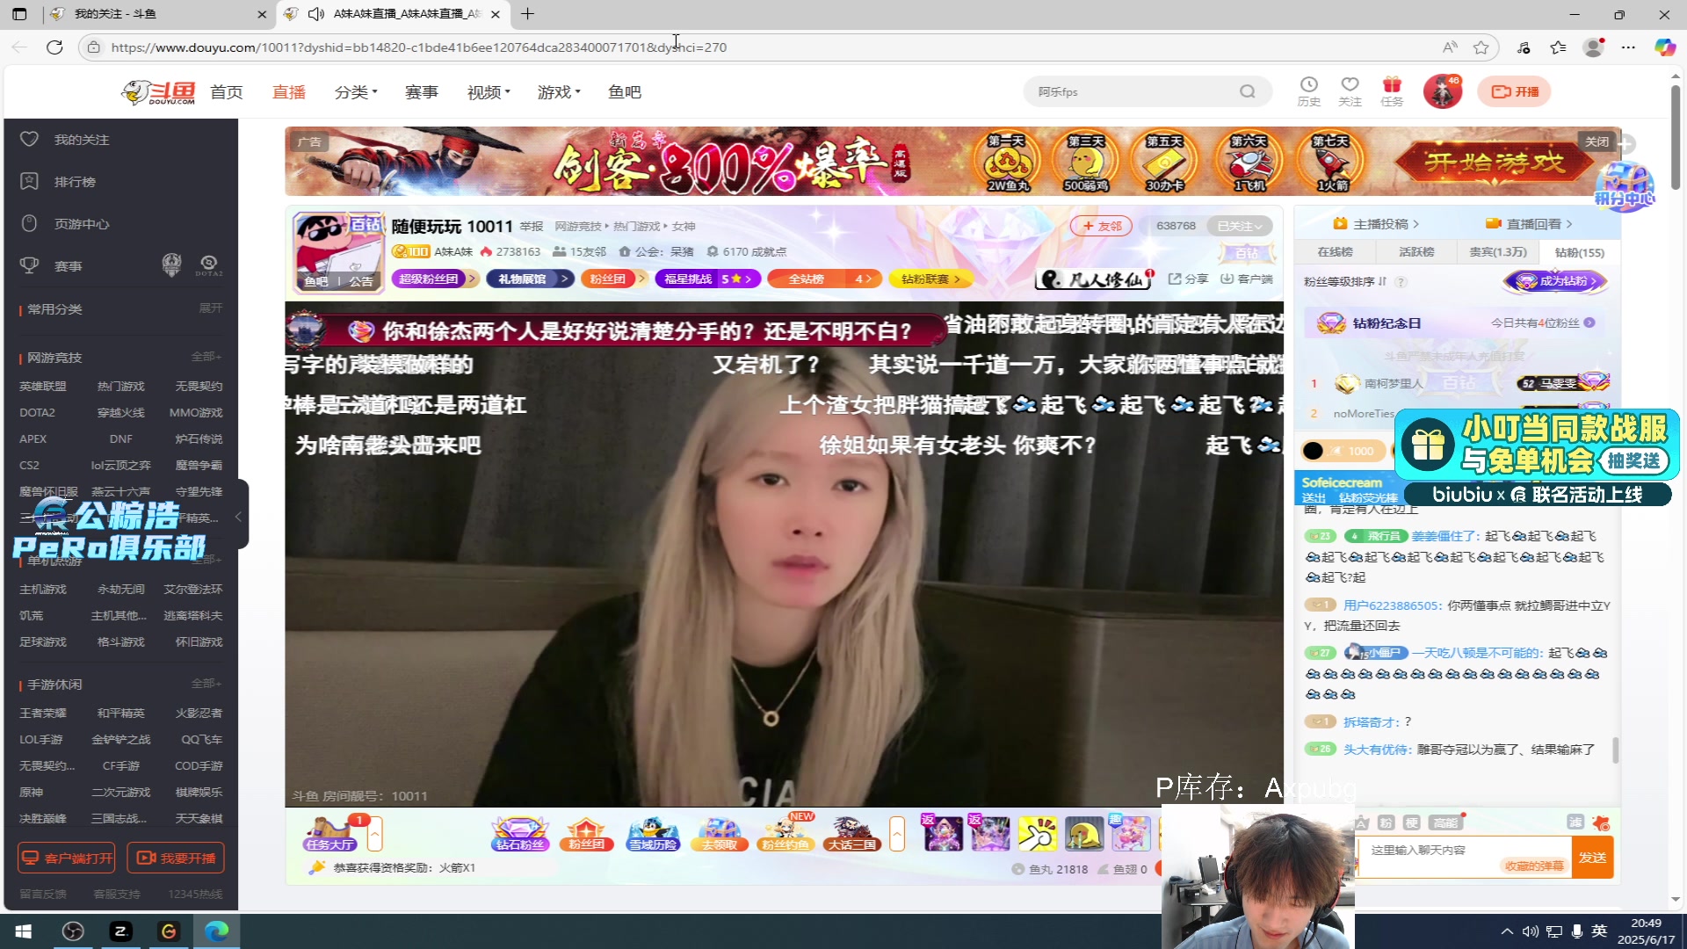Toggle favorite star in address bar

[x=1481, y=47]
